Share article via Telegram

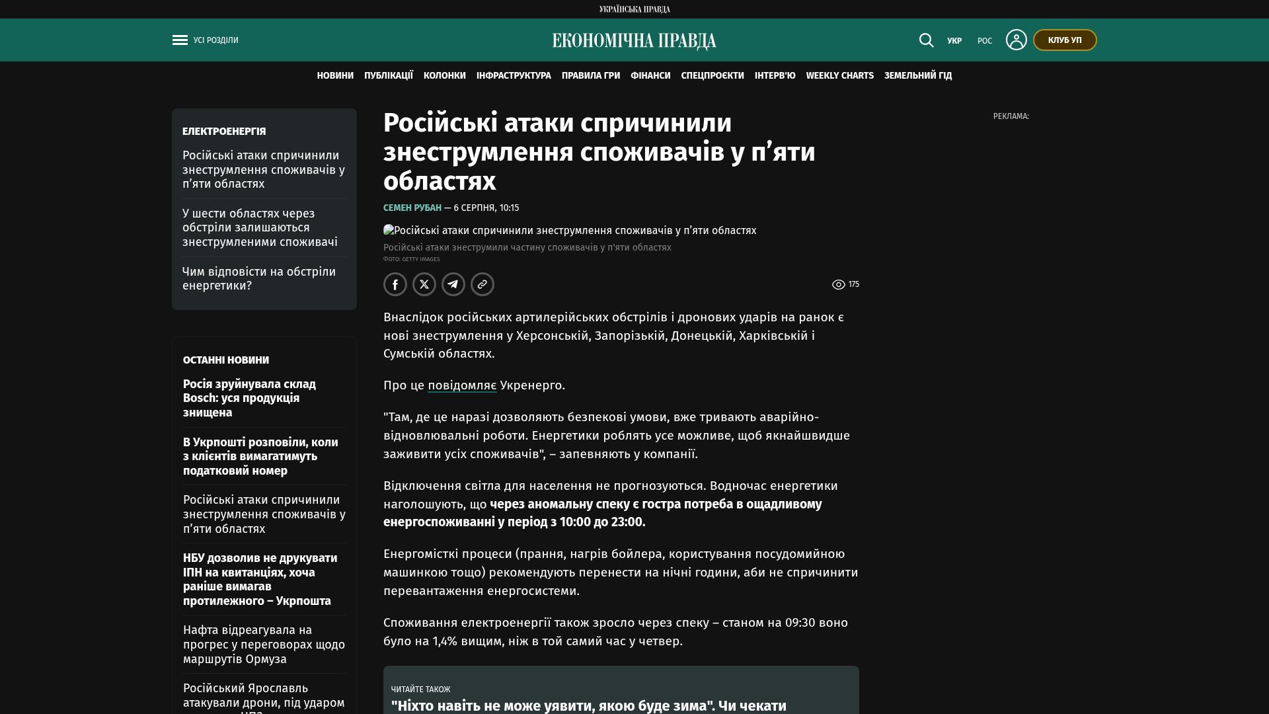453,284
